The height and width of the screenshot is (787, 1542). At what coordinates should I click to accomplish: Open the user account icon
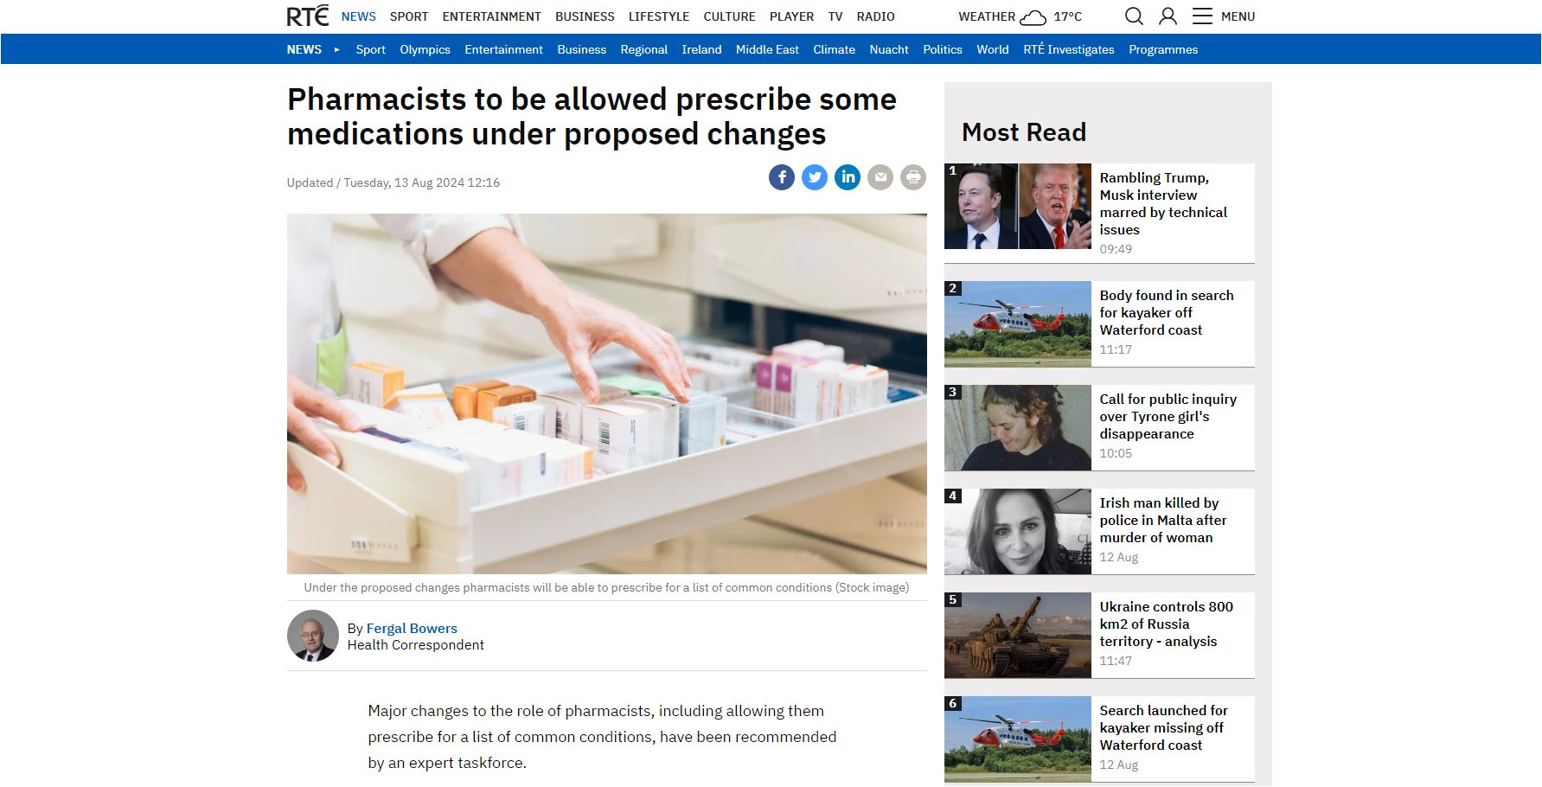coord(1168,16)
